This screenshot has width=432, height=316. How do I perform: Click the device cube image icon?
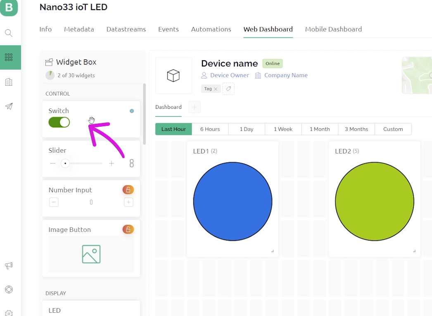tap(173, 75)
